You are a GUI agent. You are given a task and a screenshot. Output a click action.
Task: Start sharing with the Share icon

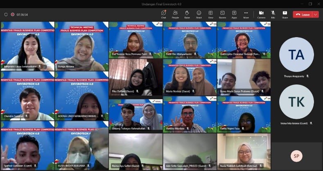285,14
